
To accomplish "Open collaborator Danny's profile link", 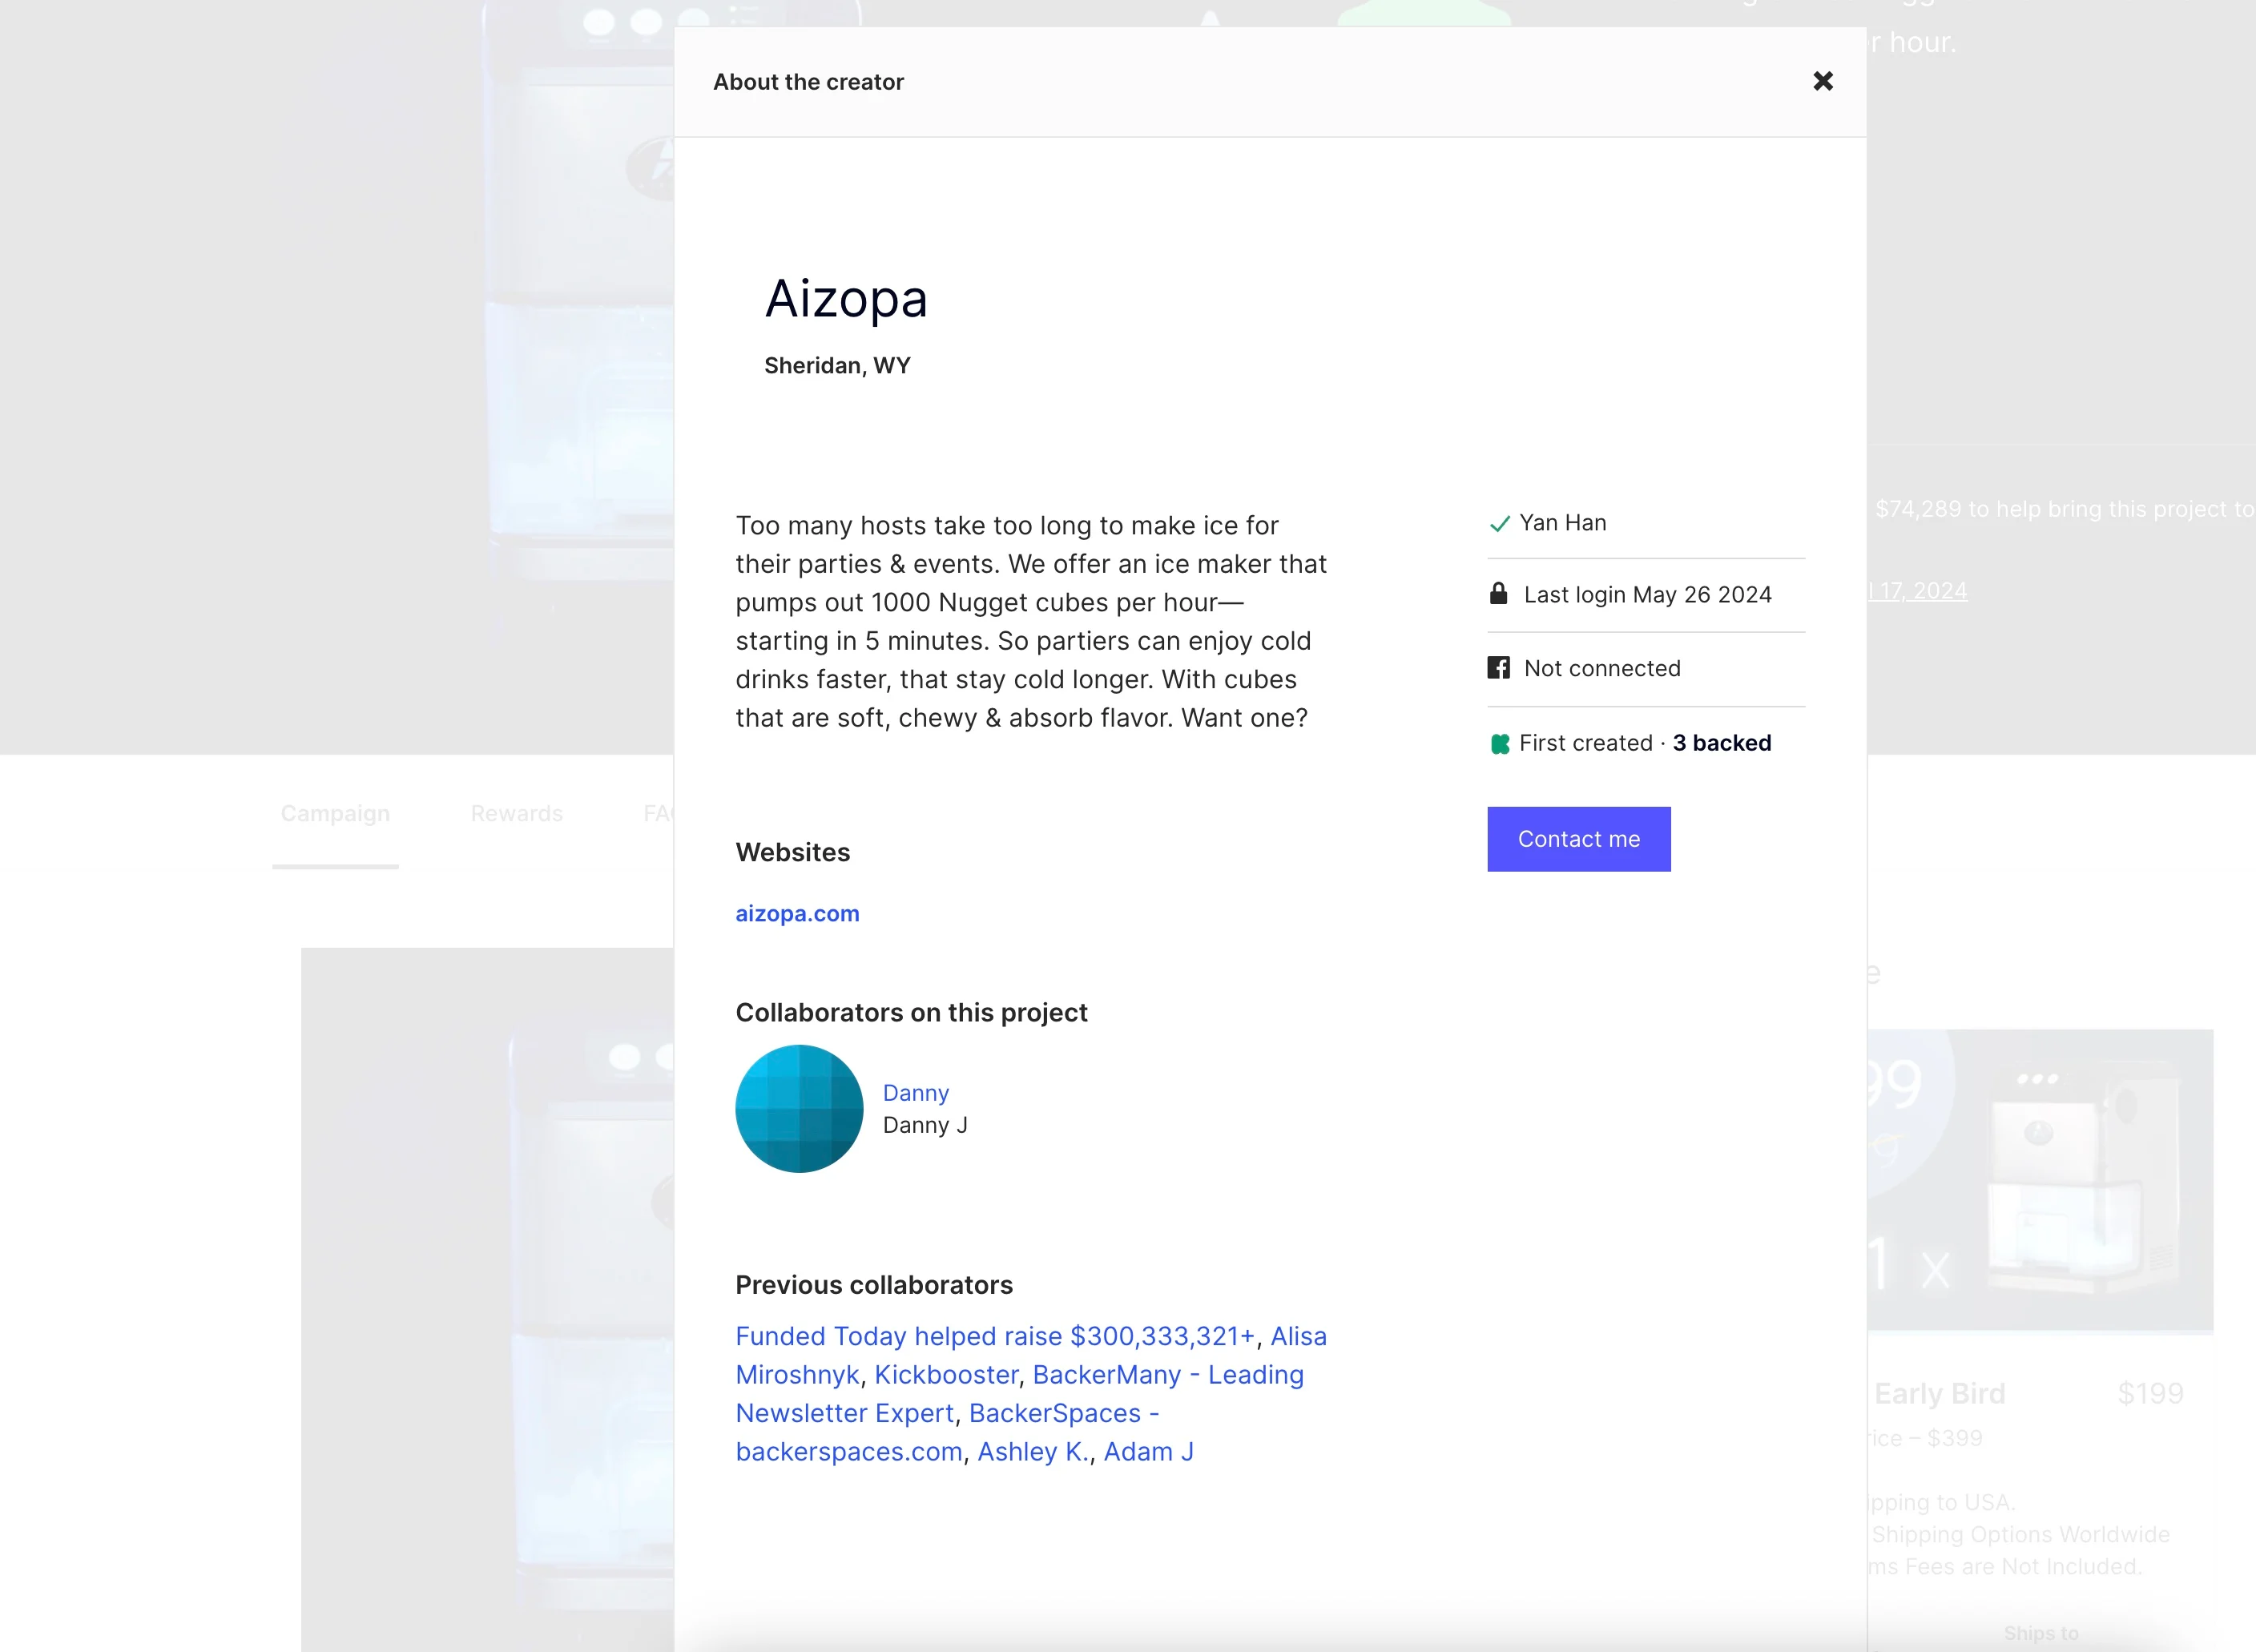I will point(915,1093).
